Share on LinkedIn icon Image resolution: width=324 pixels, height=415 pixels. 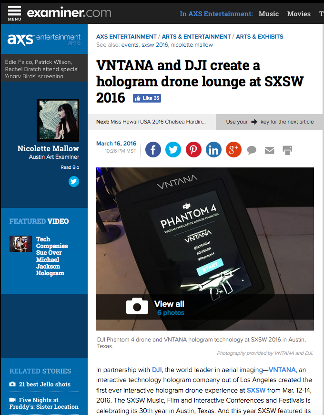(213, 150)
